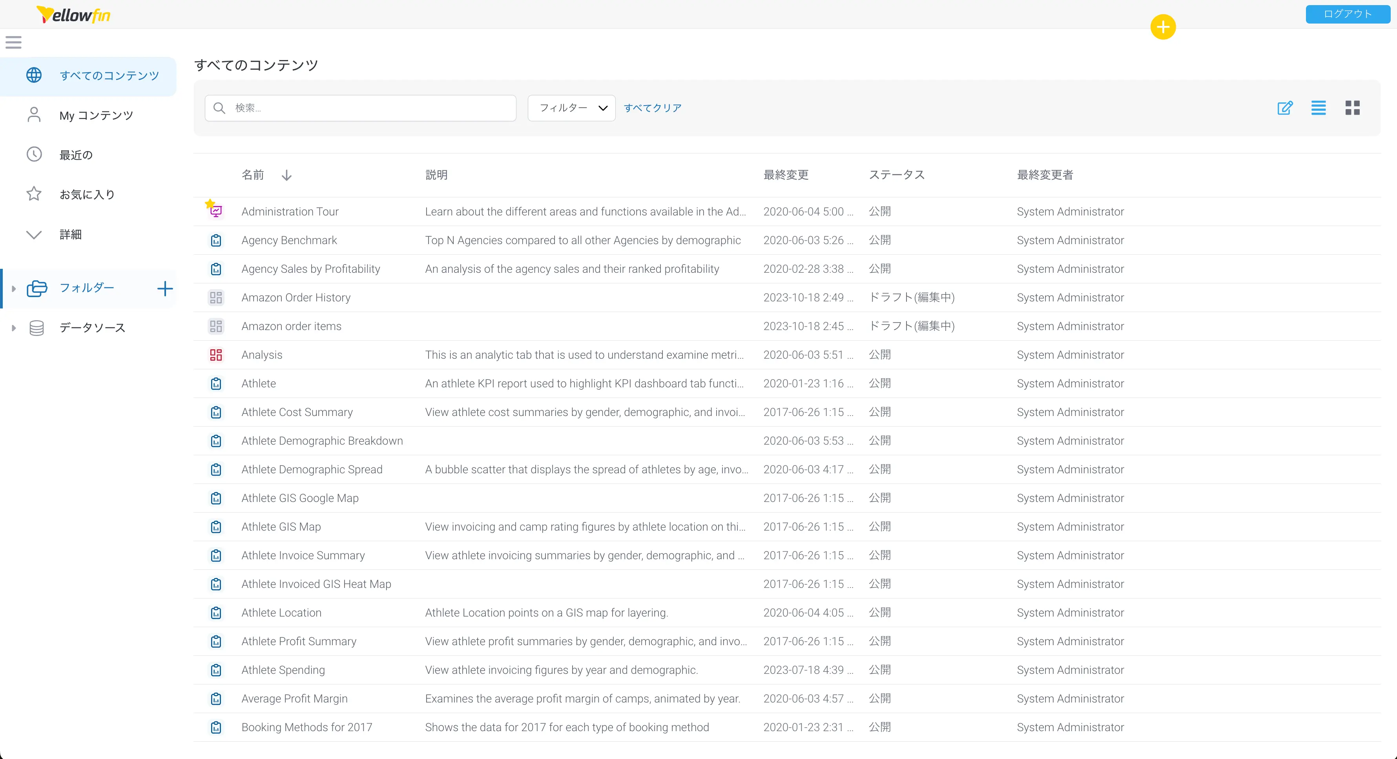1397x759 pixels.
Task: Click the Administration Tour presentation icon
Action: pos(216,211)
